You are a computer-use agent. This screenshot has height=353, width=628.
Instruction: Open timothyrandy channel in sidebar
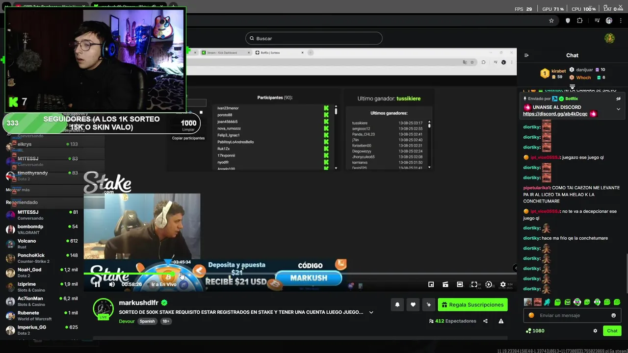tap(42, 176)
